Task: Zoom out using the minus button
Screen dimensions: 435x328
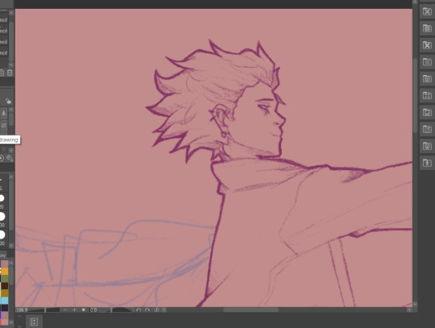Action: click(65, 309)
